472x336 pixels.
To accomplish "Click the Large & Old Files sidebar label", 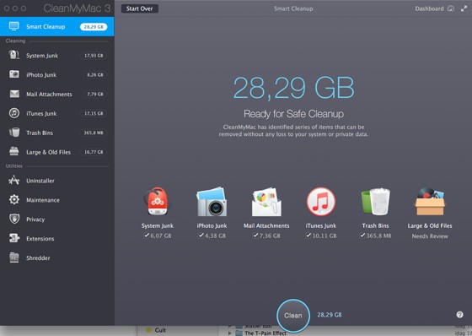I will click(x=49, y=152).
